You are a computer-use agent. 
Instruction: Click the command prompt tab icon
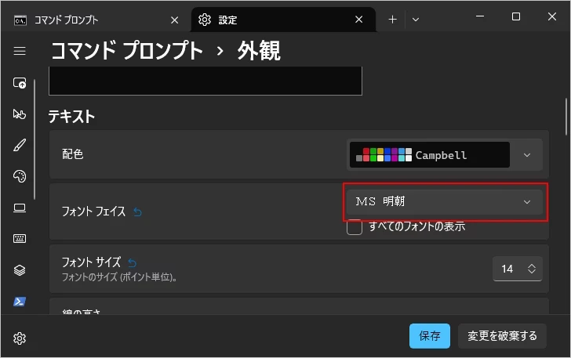point(20,20)
